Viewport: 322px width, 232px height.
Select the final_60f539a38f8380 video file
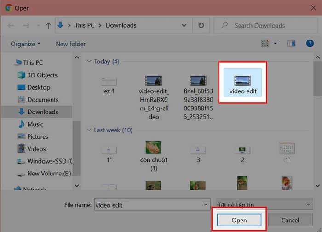pos(198,98)
